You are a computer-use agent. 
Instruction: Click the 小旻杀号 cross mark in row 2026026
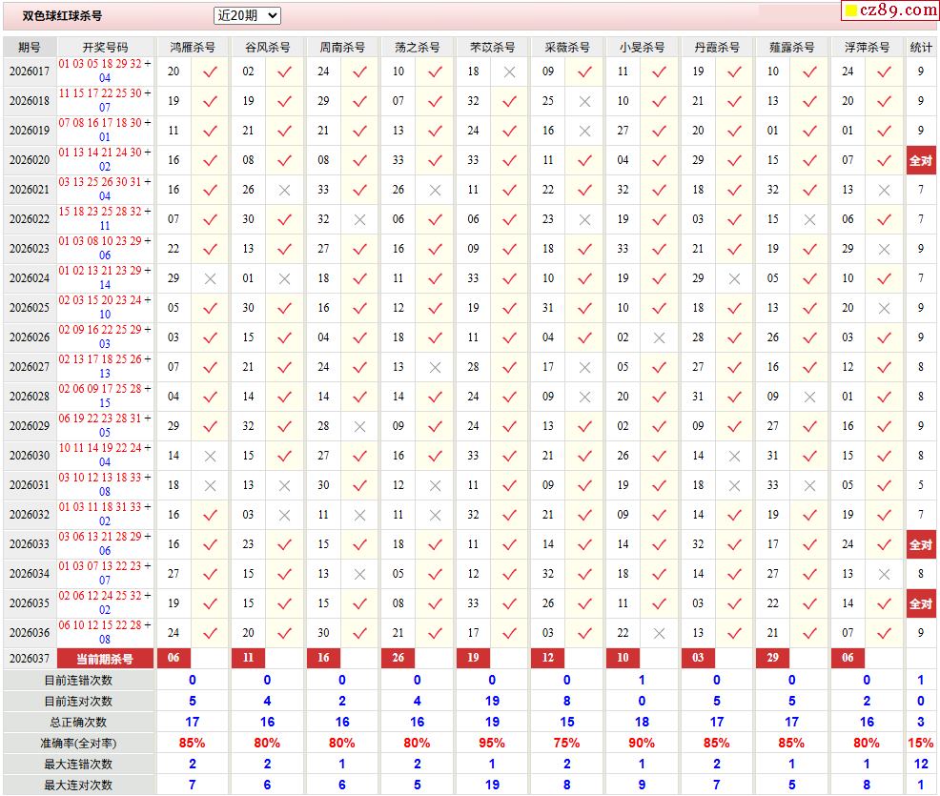(660, 337)
